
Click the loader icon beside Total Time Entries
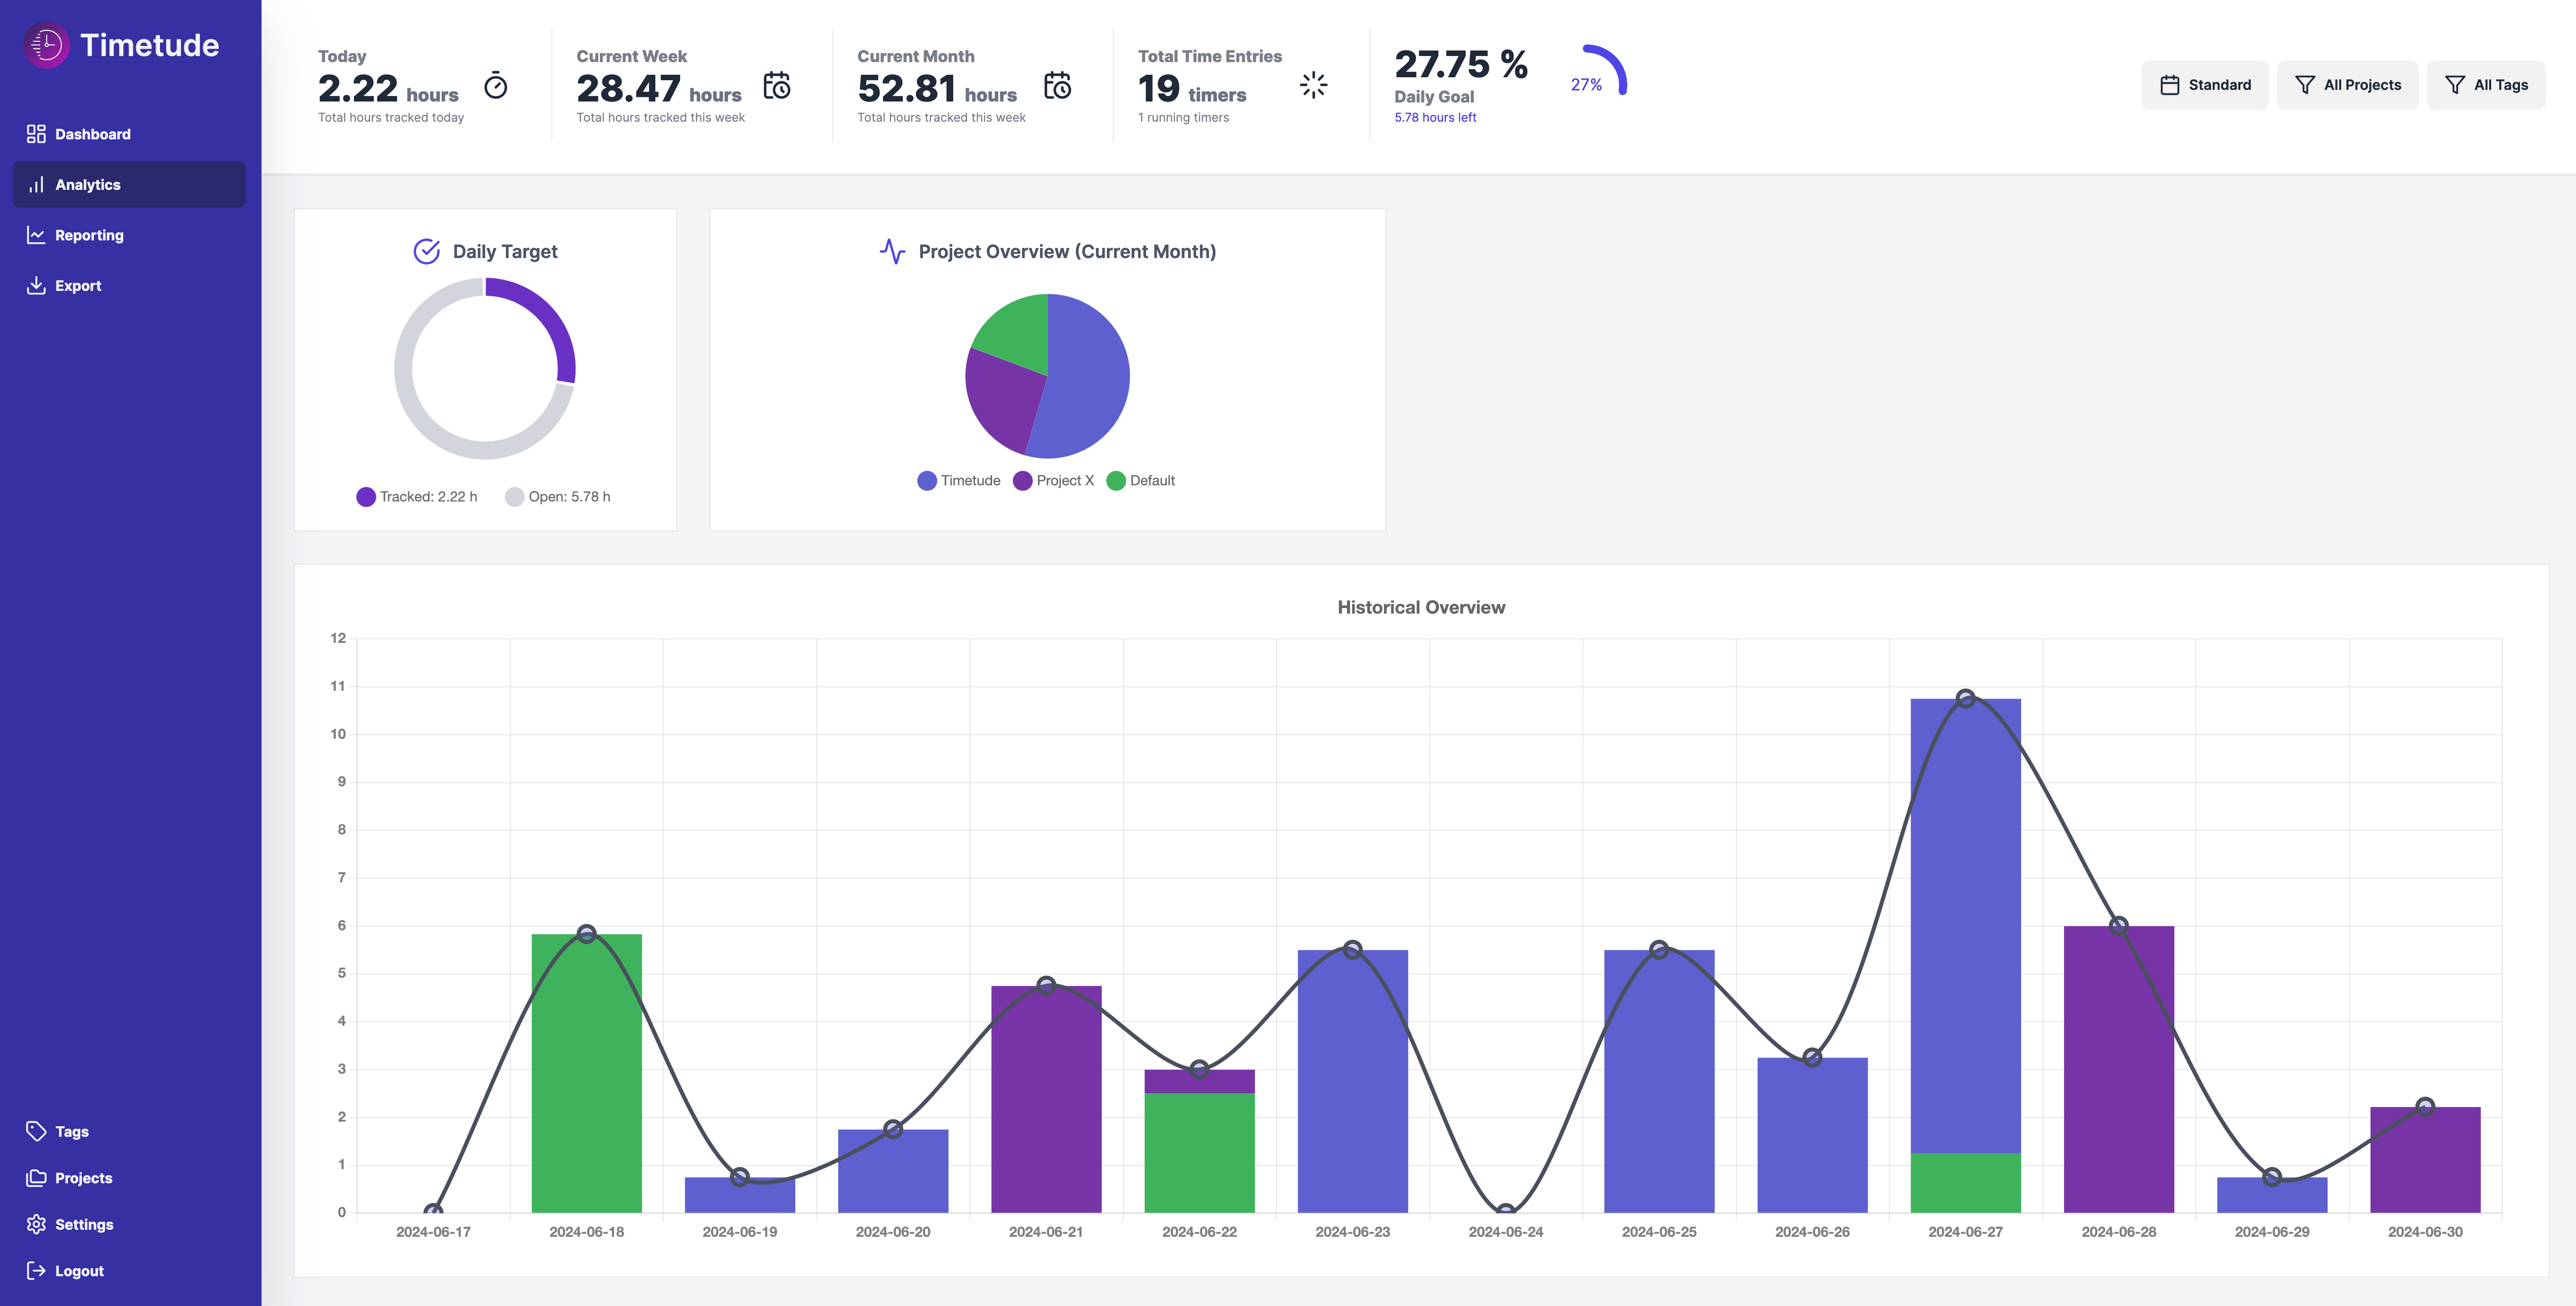[x=1313, y=86]
